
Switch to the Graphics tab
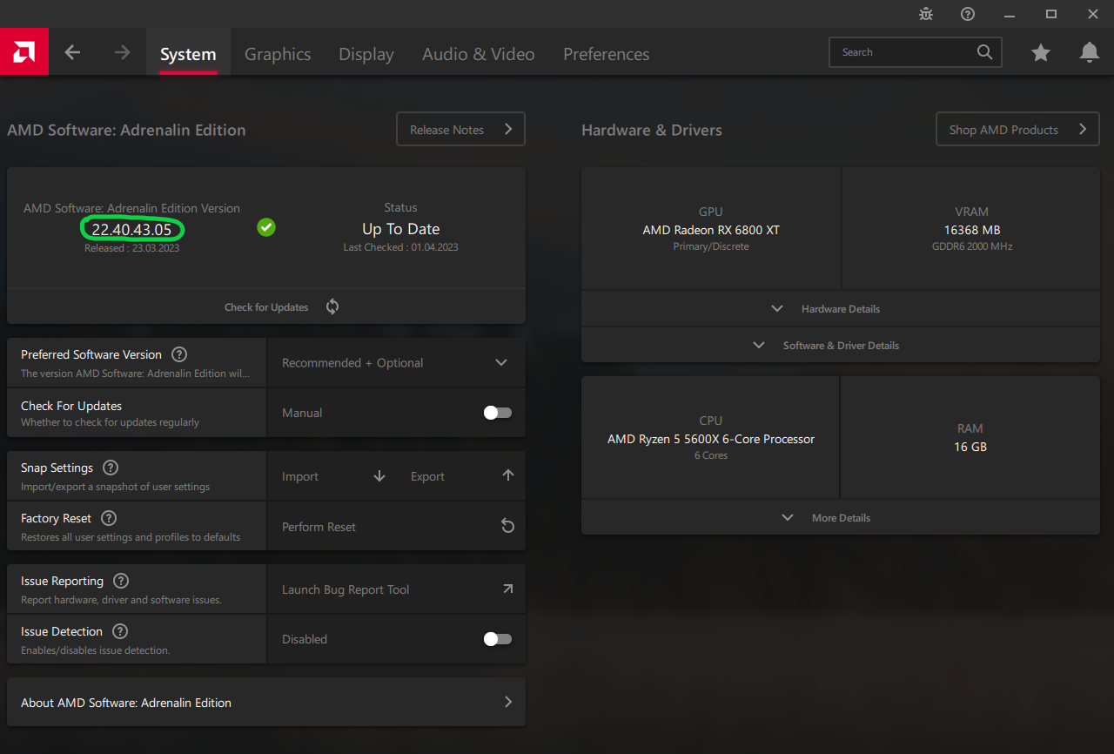pos(278,54)
